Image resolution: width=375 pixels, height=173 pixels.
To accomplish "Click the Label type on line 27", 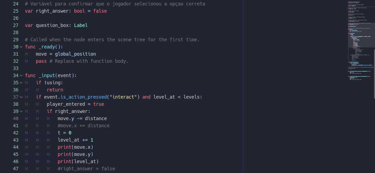I will [81, 25].
